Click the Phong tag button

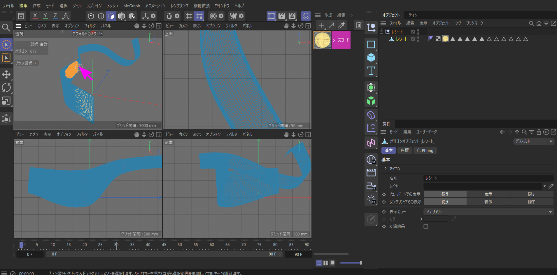click(425, 150)
